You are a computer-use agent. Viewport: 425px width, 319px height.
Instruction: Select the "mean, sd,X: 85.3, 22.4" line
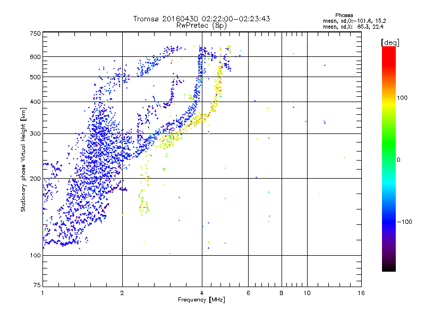point(353,27)
